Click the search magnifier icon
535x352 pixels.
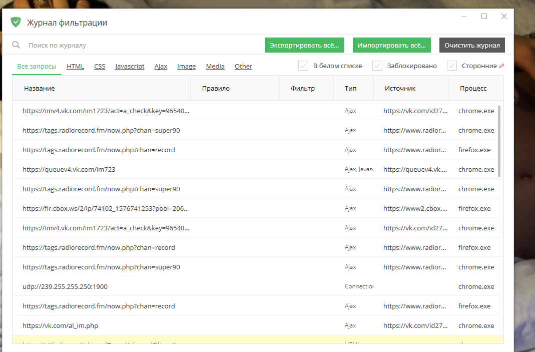coord(16,45)
